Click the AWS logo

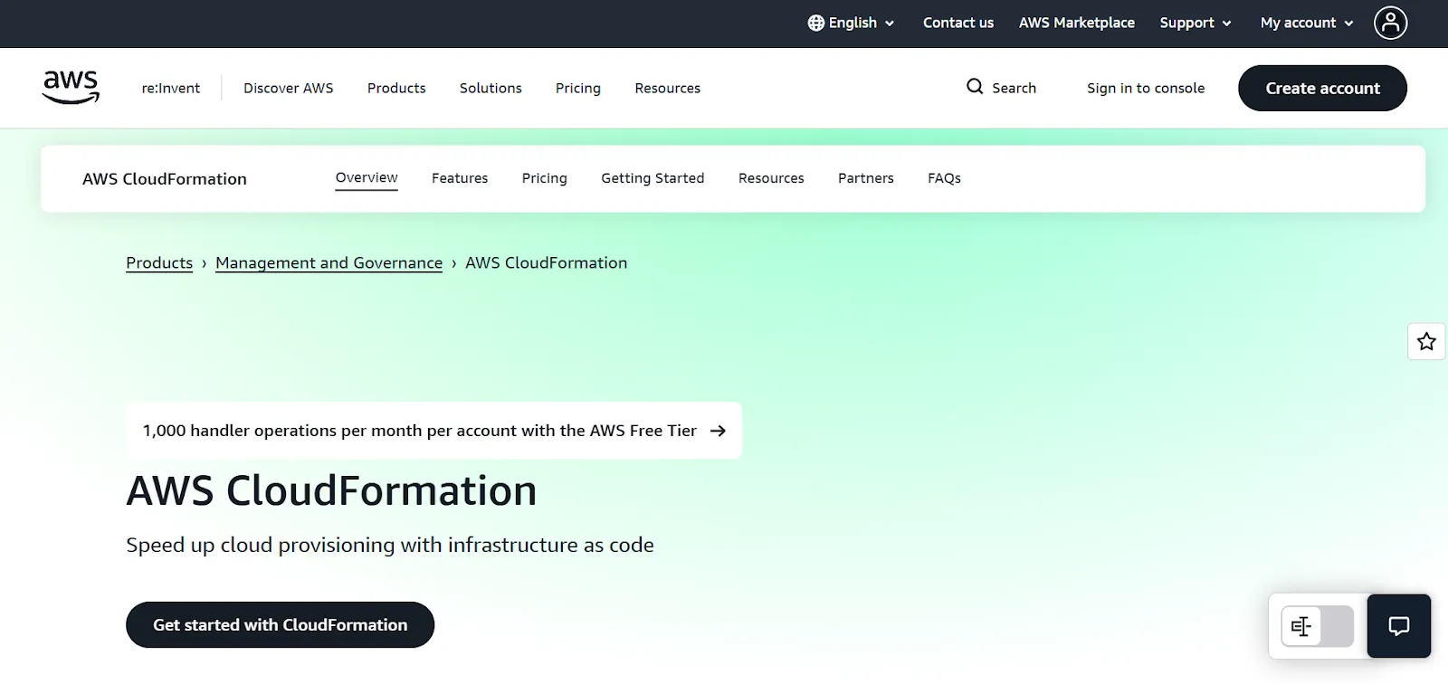(71, 87)
